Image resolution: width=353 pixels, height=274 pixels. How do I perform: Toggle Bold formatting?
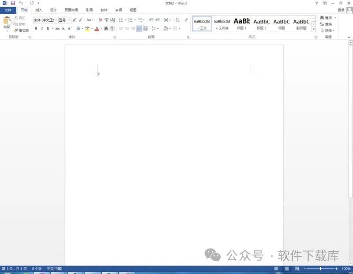point(36,28)
